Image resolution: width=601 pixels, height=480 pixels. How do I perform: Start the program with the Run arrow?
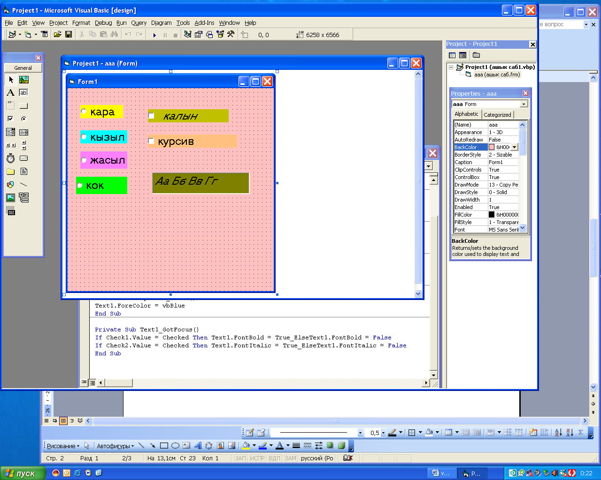click(x=154, y=35)
